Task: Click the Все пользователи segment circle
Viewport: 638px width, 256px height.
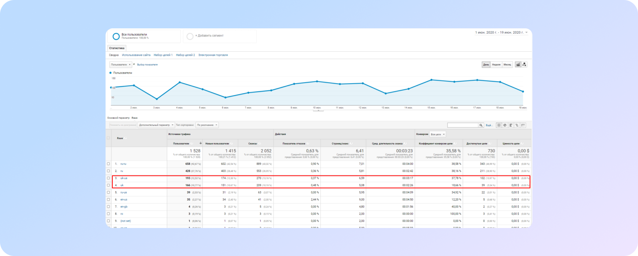Action: coord(116,36)
